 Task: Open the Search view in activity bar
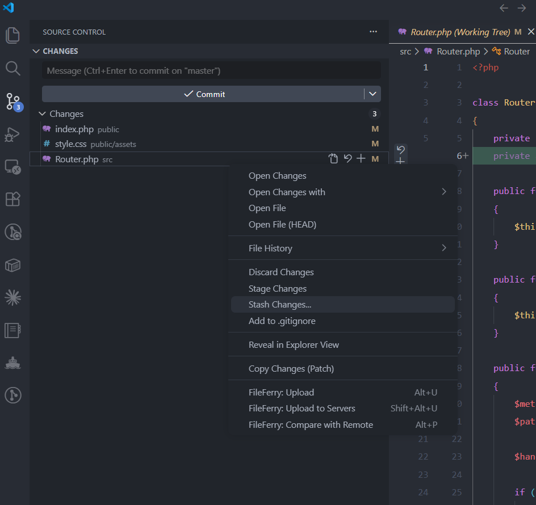click(x=13, y=68)
